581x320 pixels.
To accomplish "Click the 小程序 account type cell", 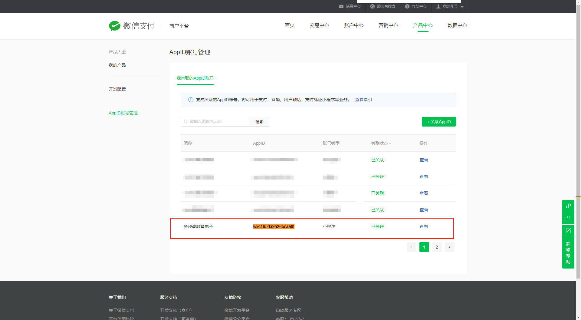I will 329,226.
